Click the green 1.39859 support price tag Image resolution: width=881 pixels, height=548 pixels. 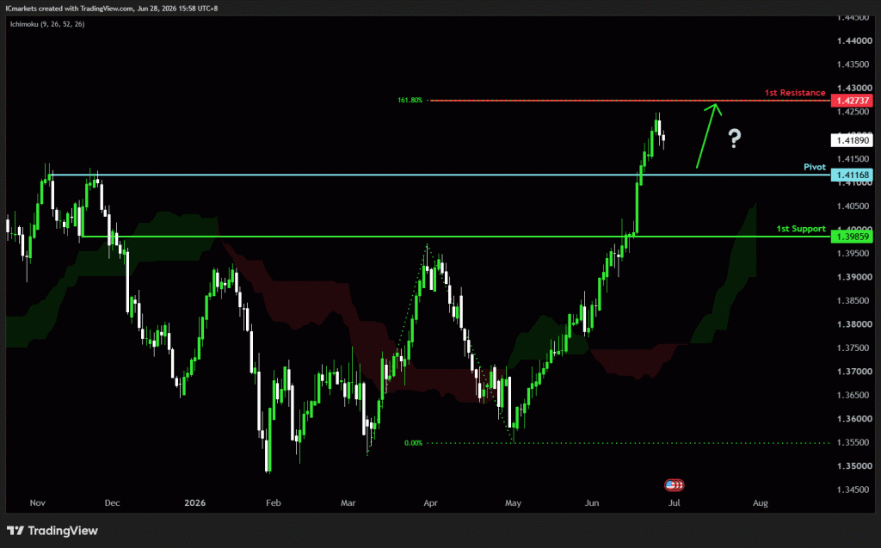point(852,237)
